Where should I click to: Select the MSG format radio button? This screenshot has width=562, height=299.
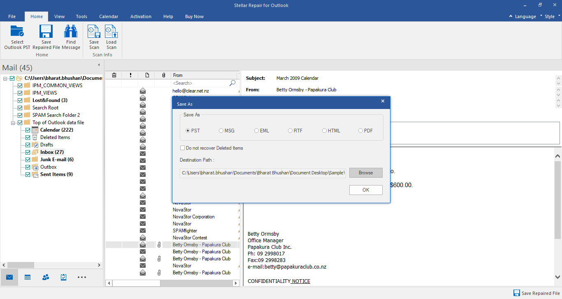click(221, 131)
